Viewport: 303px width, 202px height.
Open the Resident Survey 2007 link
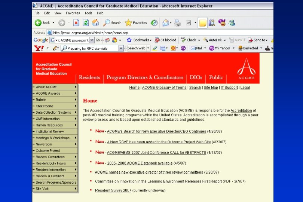pos(113,190)
